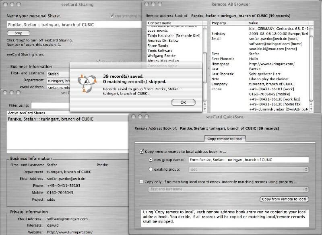Select contact Shore Sandy
322x235 pixels.
pyautogui.click(x=158, y=45)
